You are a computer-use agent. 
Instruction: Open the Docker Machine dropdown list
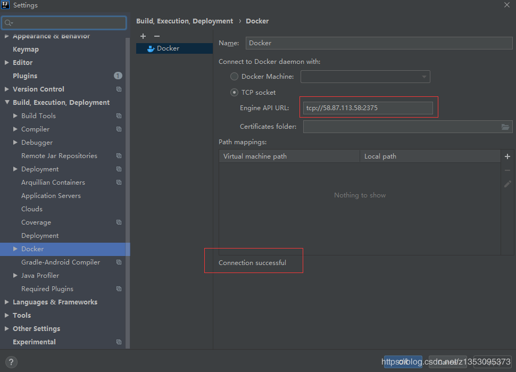point(424,77)
